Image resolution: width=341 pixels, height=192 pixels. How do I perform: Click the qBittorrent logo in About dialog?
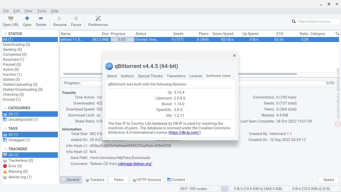click(x=109, y=66)
